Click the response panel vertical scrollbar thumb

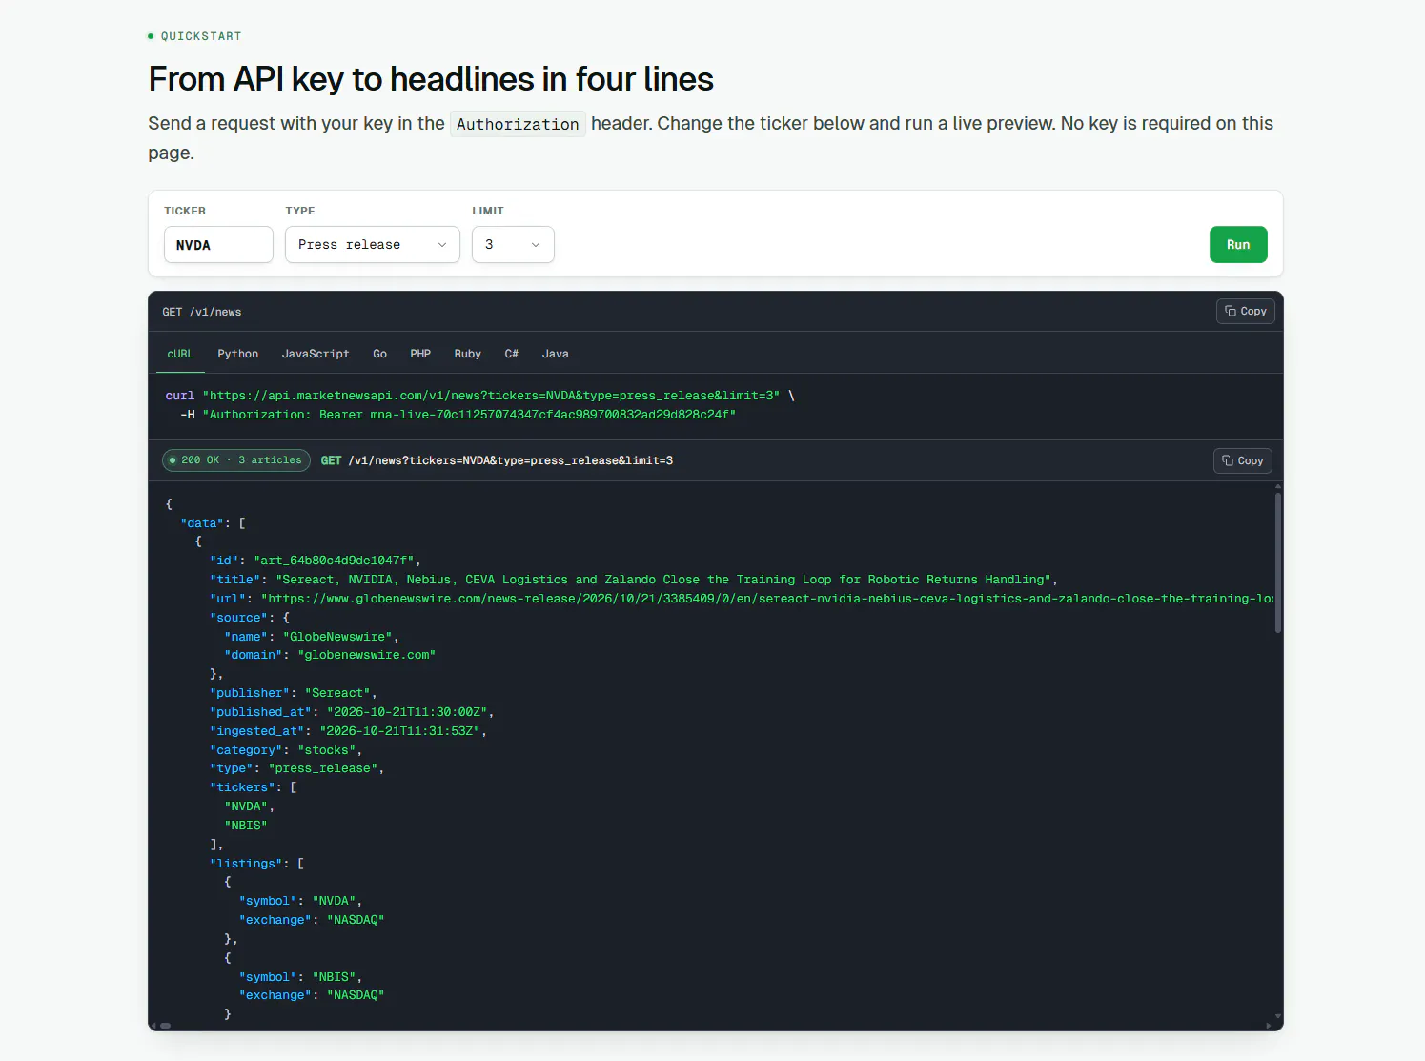(x=1278, y=562)
